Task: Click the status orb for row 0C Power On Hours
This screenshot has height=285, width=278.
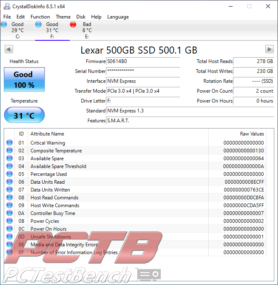Action: click(x=9, y=229)
